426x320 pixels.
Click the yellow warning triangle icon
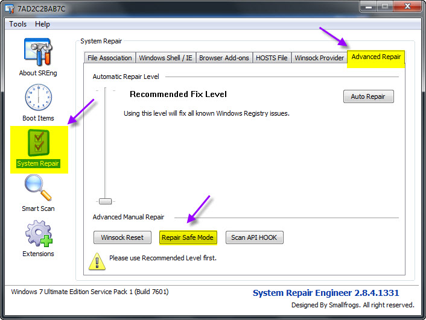point(97,262)
